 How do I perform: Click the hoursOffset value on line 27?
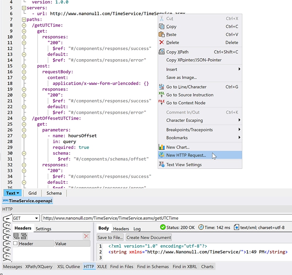(x=82, y=136)
